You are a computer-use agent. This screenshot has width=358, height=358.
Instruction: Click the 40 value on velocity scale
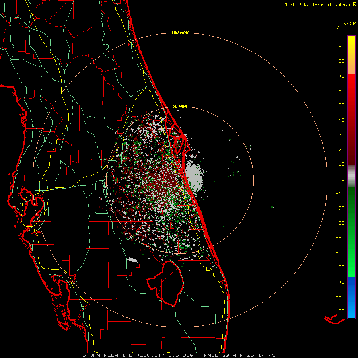pos(342,120)
